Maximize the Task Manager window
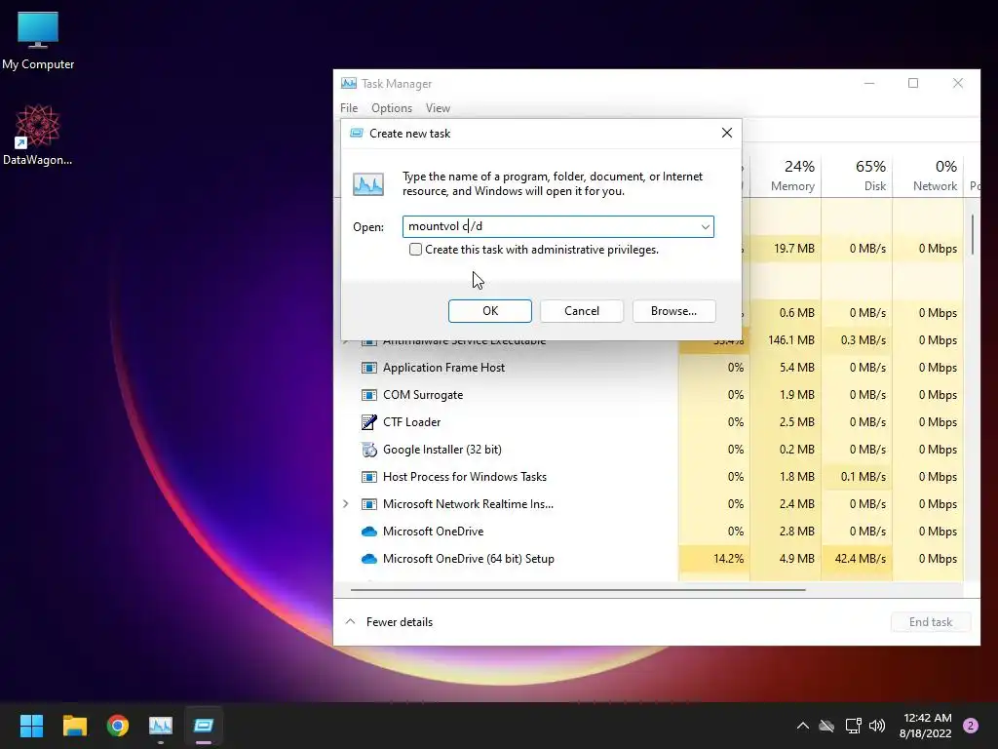Image resolution: width=998 pixels, height=749 pixels. [913, 83]
